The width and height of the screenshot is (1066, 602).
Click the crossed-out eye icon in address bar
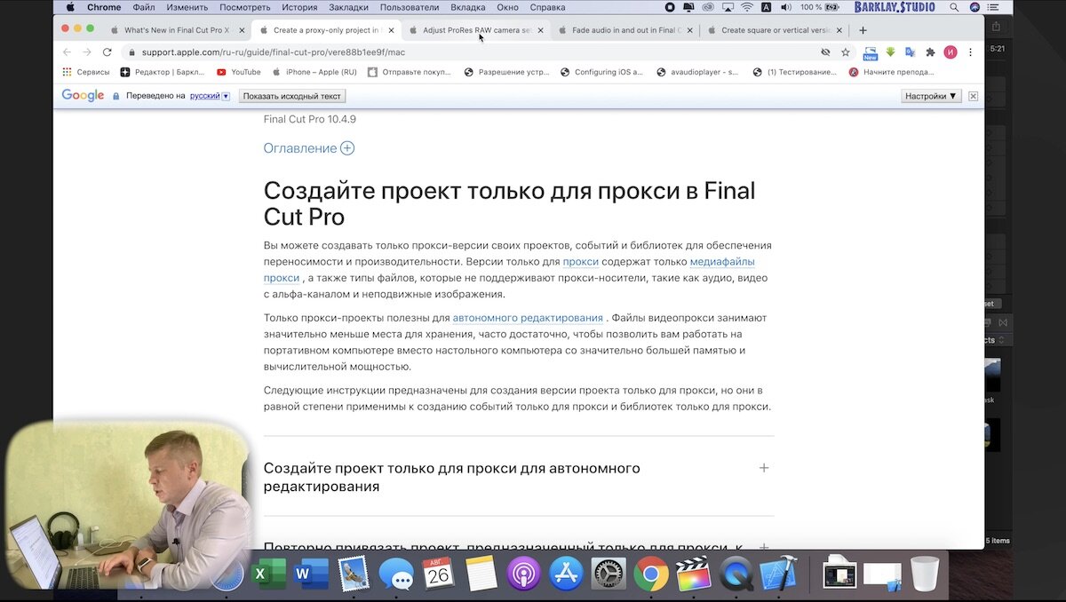click(x=825, y=52)
